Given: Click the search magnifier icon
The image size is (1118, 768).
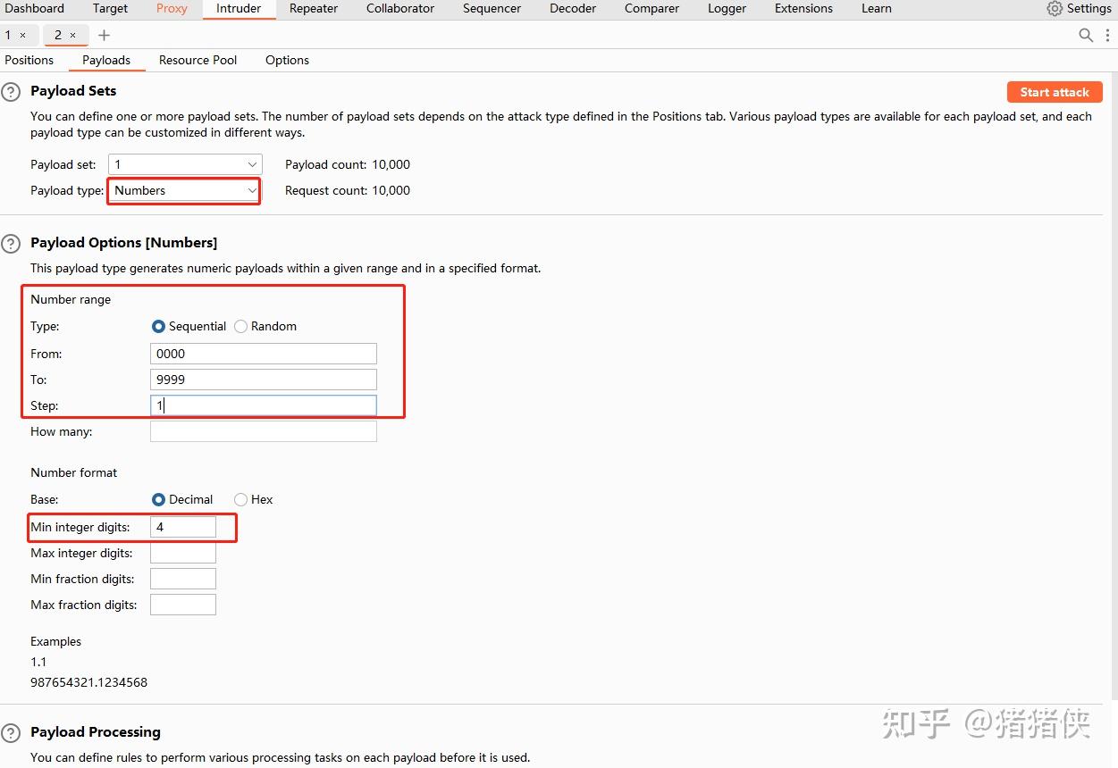Looking at the screenshot, I should click(1085, 35).
